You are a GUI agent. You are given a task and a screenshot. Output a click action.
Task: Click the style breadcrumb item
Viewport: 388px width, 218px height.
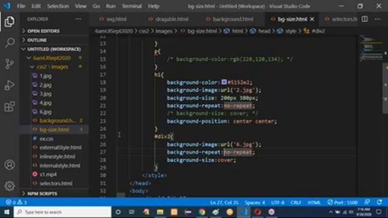point(287,31)
